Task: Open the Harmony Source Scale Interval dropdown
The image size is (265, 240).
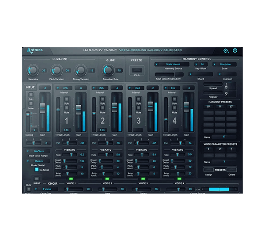Action: pos(172,64)
